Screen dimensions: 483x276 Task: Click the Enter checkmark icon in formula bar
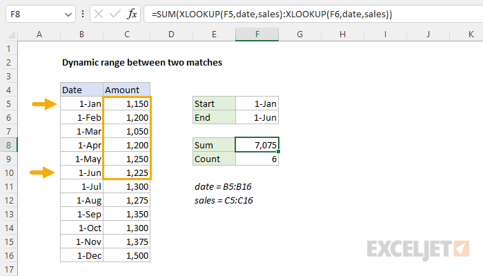115,14
